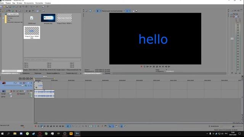Minimize the video track header
Image resolution: width=244 pixels, height=137 pixels.
[1, 83]
